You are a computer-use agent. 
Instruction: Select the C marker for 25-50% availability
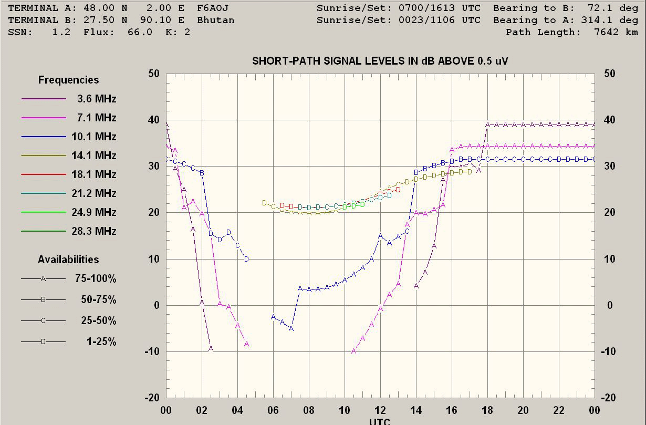tap(44, 321)
